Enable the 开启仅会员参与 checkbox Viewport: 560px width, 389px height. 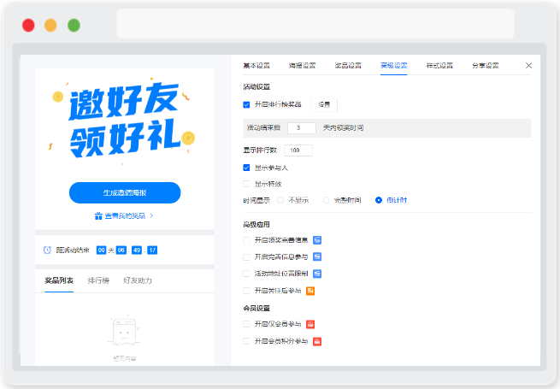pyautogui.click(x=246, y=324)
